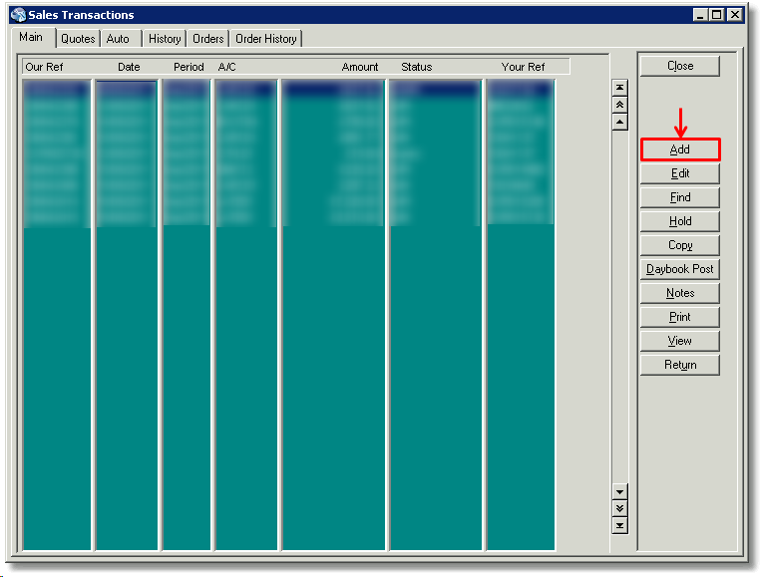This screenshot has height=577, width=760.
Task: Move up one row with the single up arrow
Action: [x=619, y=123]
